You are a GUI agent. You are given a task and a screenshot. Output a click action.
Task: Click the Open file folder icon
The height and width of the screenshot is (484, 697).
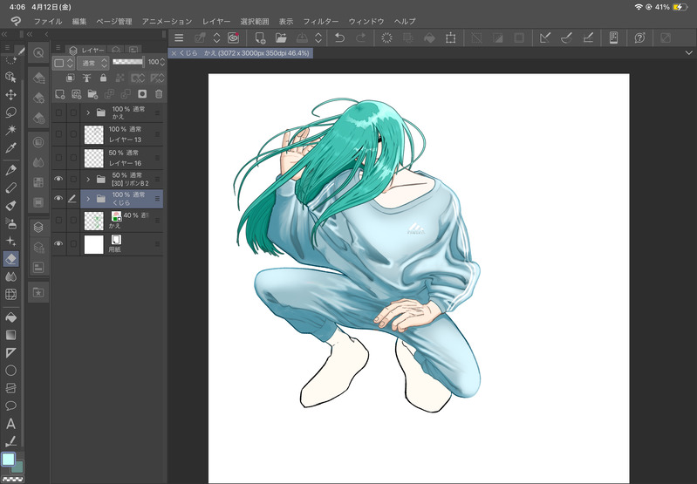tap(281, 38)
